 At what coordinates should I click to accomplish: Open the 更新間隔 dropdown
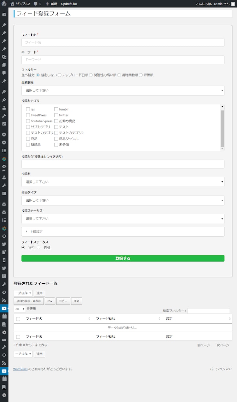tap(123, 90)
